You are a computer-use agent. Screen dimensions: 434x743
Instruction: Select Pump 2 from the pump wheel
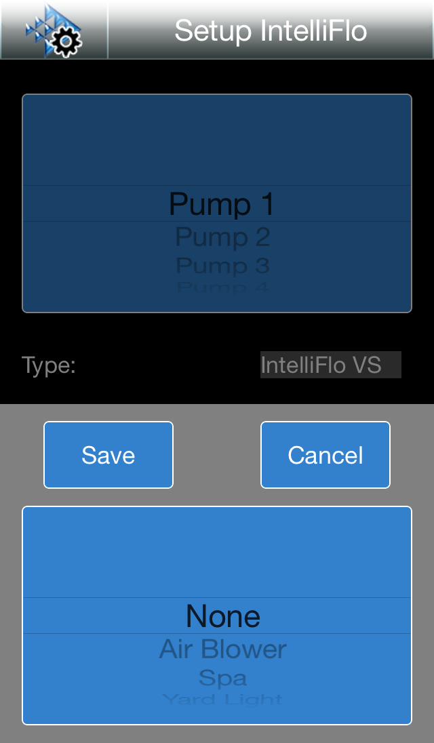tap(221, 237)
